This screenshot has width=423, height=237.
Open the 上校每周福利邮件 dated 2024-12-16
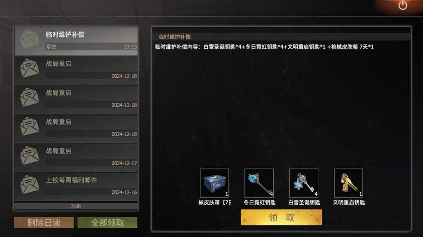[76, 187]
